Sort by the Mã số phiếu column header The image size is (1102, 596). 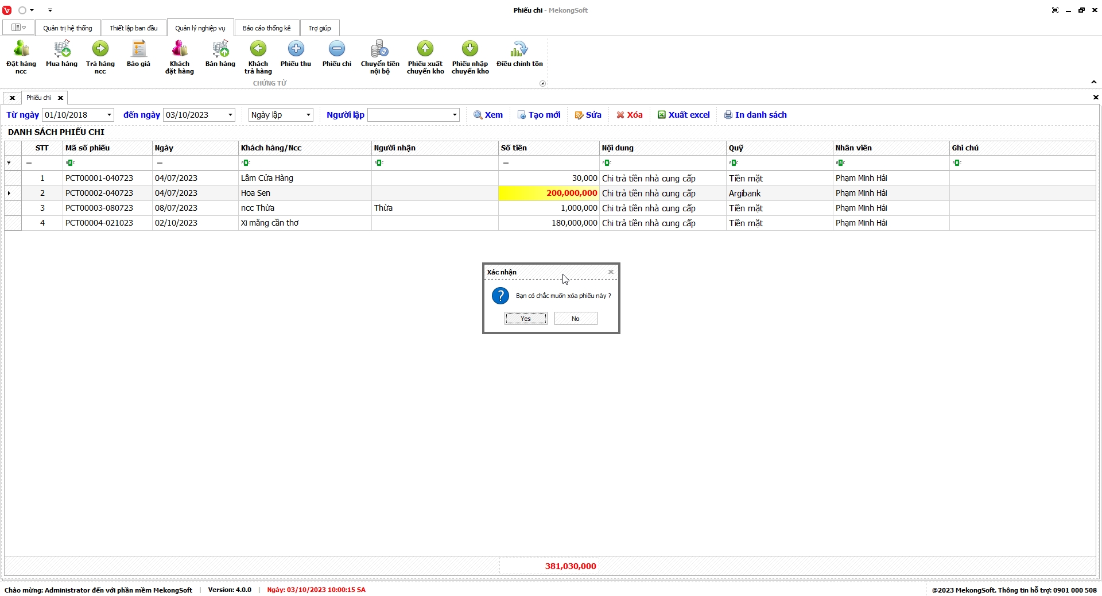click(x=107, y=148)
